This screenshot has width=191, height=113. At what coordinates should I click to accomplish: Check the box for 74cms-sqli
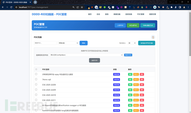point(36,79)
